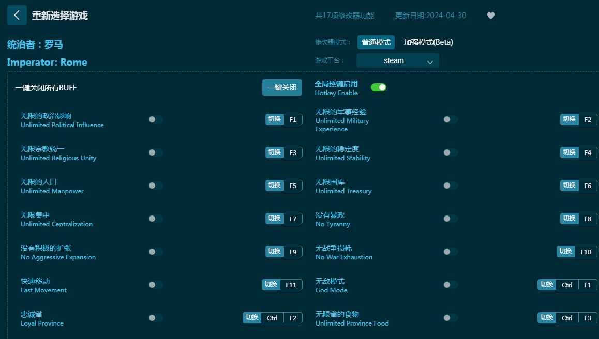Toggle the global Hotkey Enable switch

[379, 87]
